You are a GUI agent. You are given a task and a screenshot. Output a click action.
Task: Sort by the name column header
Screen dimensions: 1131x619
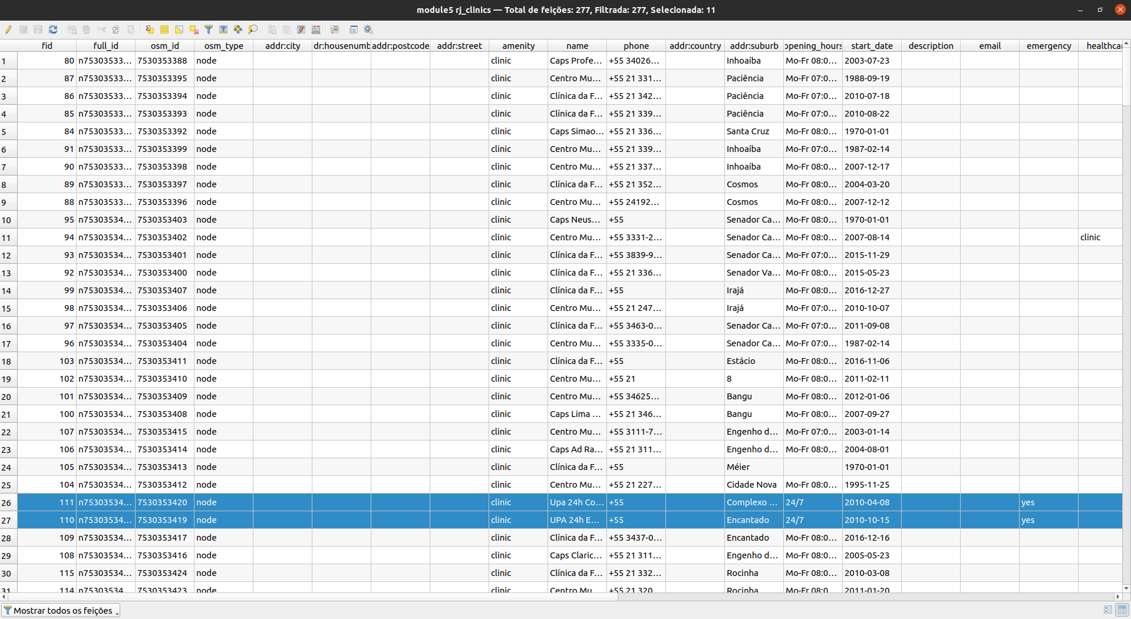578,45
